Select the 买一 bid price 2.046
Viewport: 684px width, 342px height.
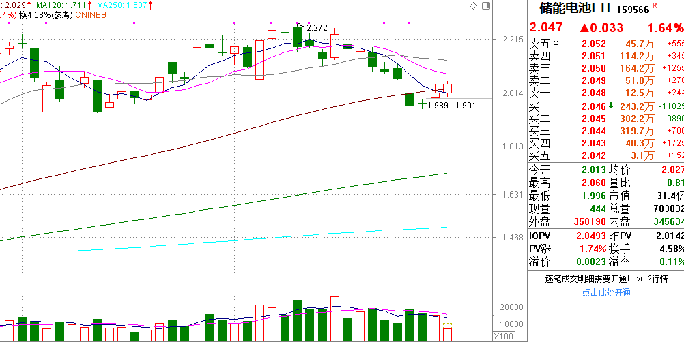pyautogui.click(x=594, y=106)
